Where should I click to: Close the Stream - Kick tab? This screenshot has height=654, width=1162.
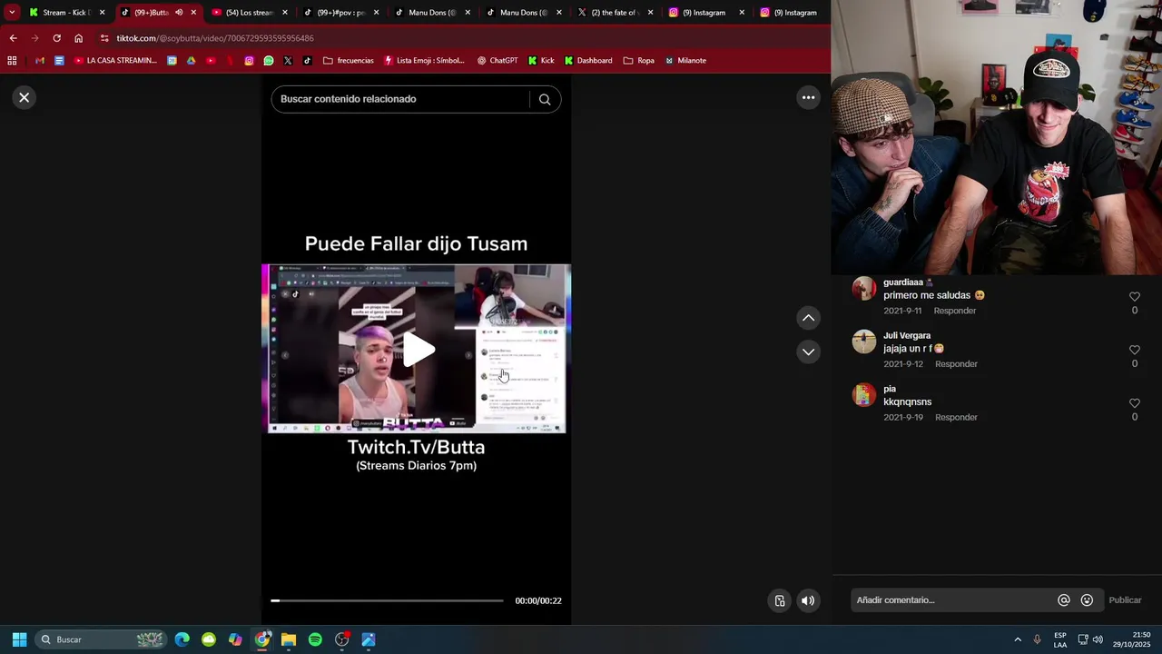[102, 13]
